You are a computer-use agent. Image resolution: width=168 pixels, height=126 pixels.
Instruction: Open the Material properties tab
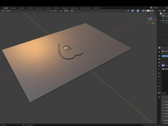click(159, 93)
